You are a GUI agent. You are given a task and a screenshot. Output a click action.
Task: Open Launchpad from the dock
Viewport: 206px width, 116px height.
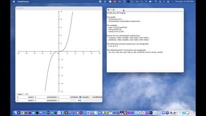point(19,113)
